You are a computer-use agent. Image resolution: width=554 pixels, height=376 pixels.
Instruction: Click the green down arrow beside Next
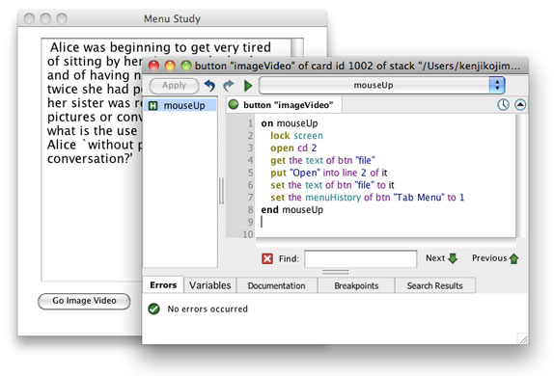(453, 258)
